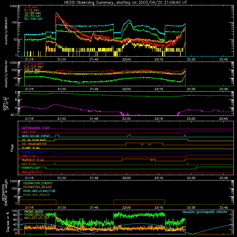Click the 21:30 tick under the MeV count-rate panel
This screenshot has height=237, width=237.
tap(62, 89)
